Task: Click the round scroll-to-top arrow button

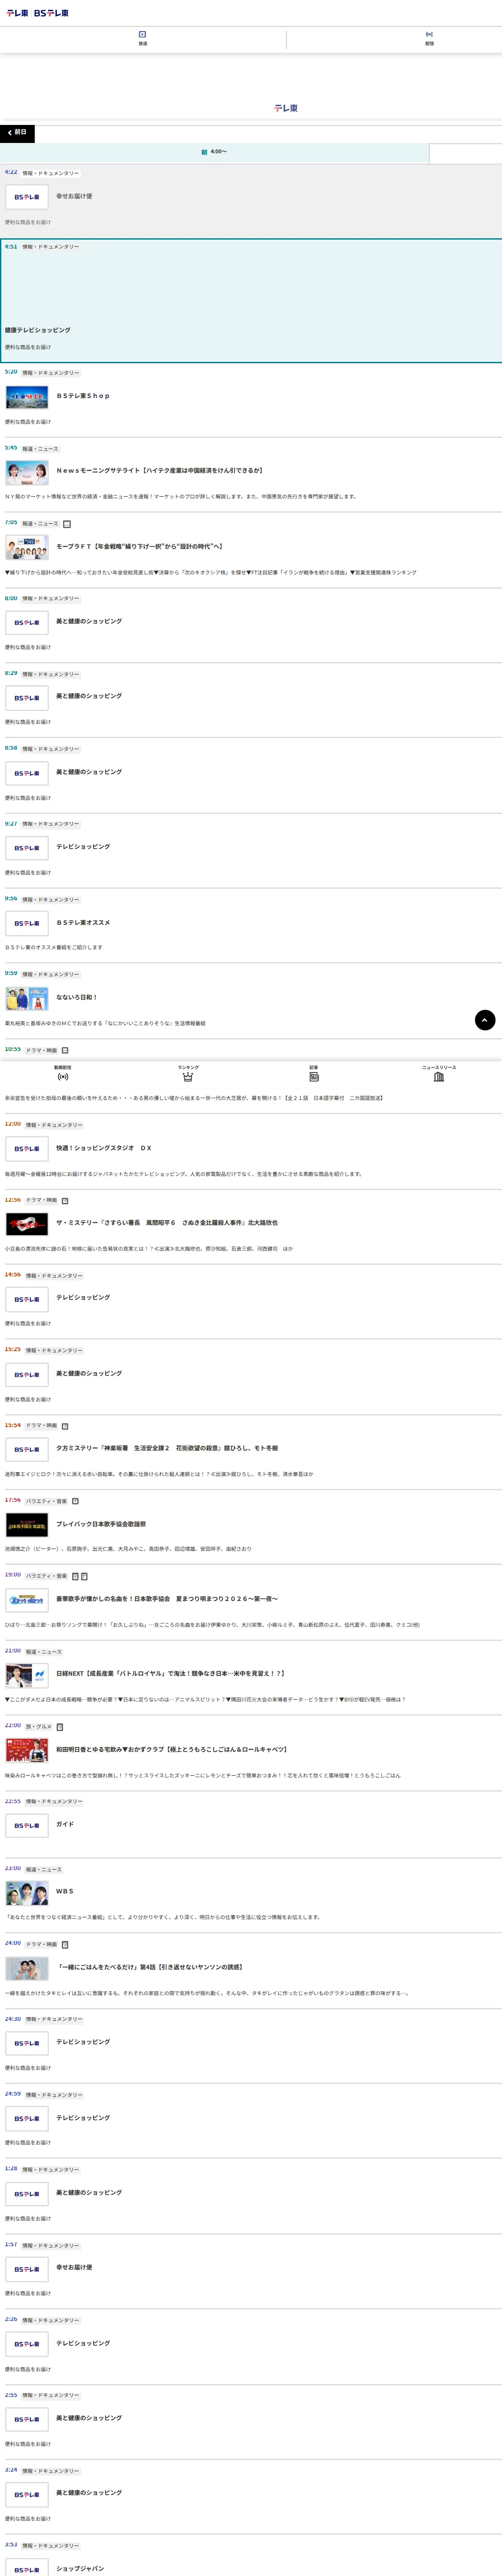Action: (485, 1020)
